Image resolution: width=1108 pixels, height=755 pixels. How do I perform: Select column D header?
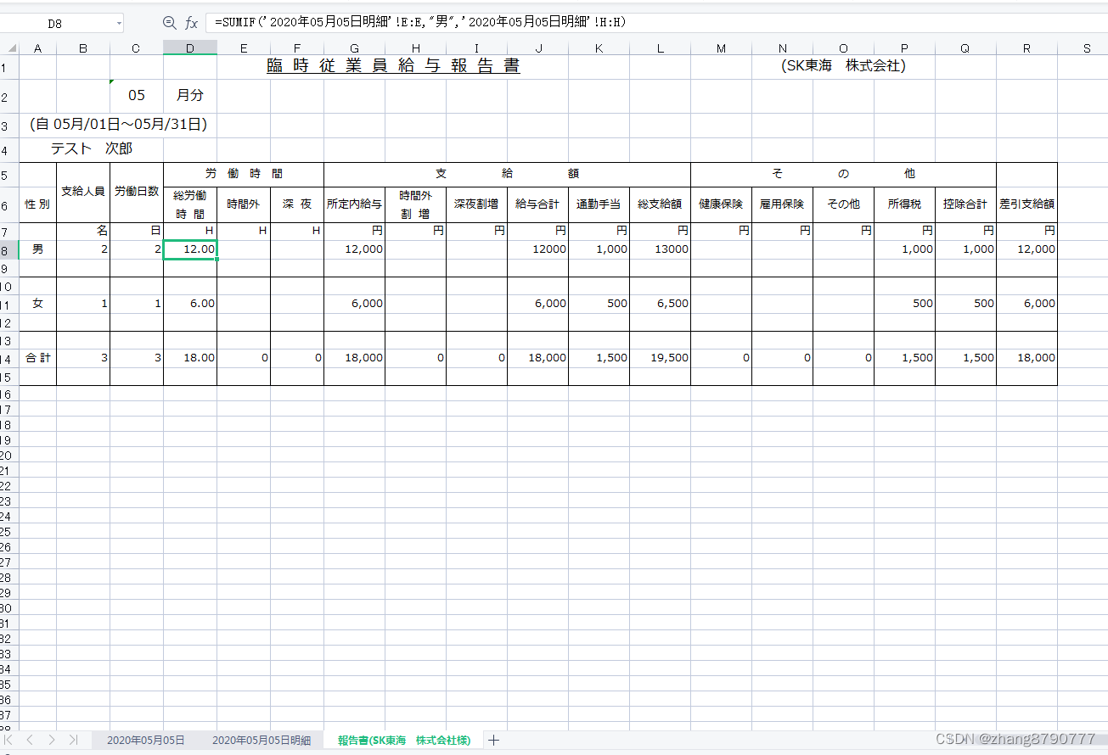pos(190,48)
